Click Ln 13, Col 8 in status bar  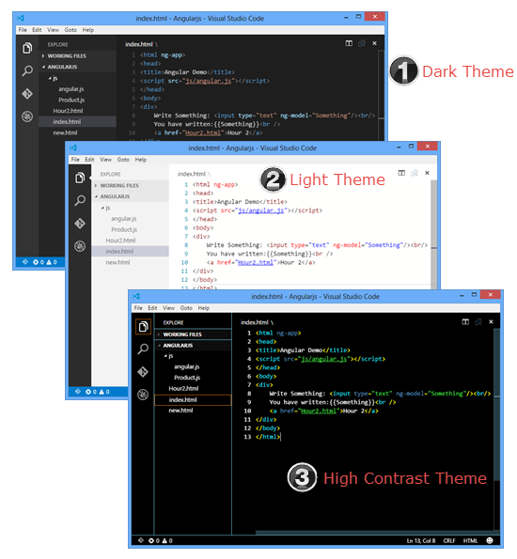(421, 541)
